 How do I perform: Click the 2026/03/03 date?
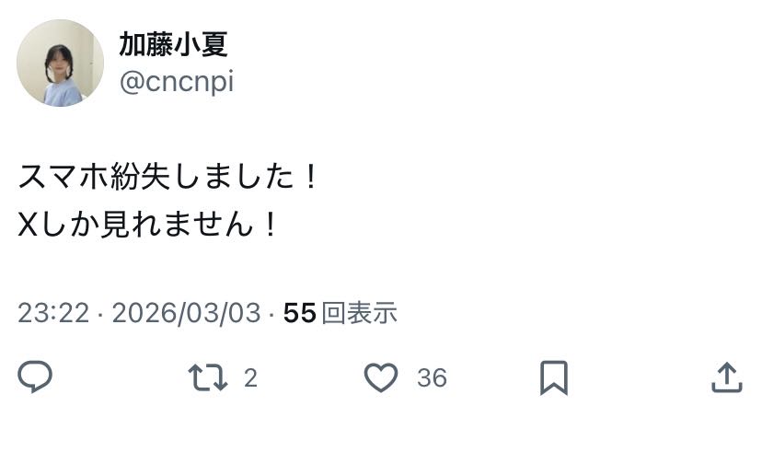186,313
